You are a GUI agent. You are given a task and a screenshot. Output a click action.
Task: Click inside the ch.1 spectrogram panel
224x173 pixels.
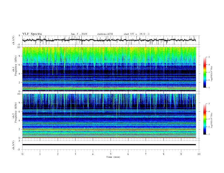pyautogui.click(x=109, y=69)
